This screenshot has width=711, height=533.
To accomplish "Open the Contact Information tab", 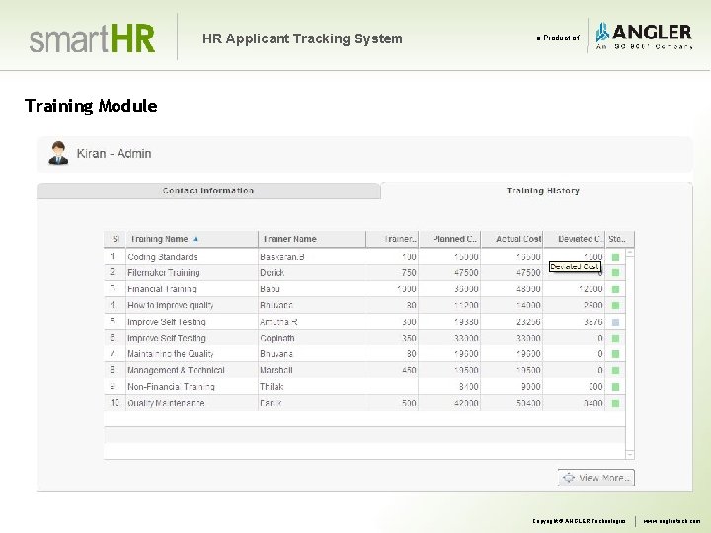I will (208, 190).
